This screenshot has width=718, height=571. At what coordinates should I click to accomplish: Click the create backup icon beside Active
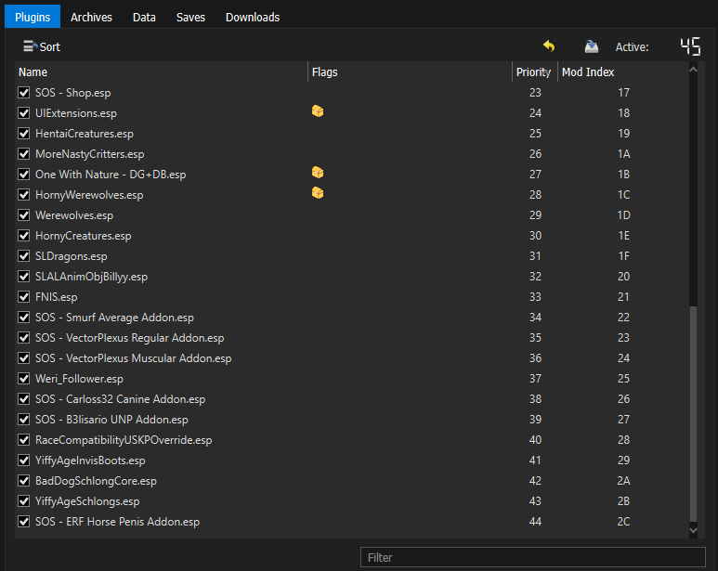591,46
